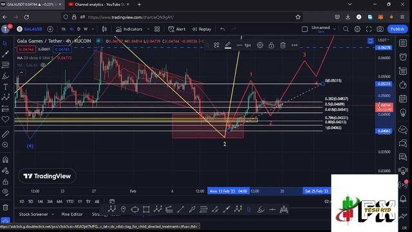This screenshot has width=412, height=232.
Task: Lock all drawing tools
Action: (x=5, y=182)
